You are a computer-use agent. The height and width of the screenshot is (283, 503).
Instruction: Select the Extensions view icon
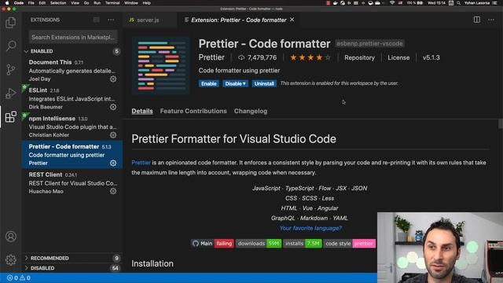point(10,116)
